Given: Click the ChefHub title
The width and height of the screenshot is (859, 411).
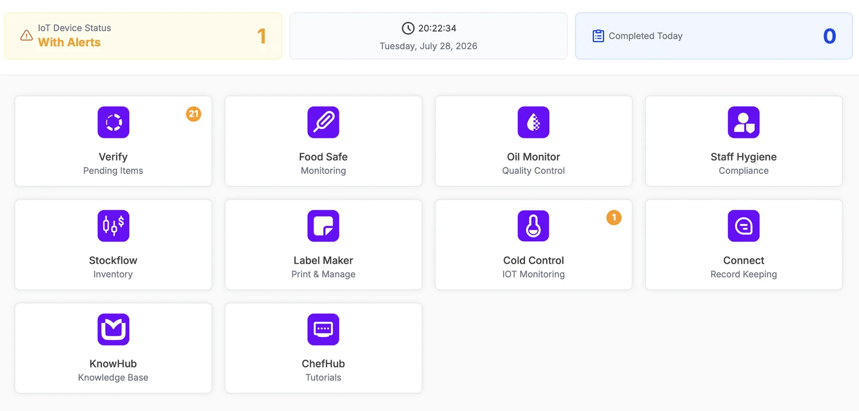Looking at the screenshot, I should 323,364.
